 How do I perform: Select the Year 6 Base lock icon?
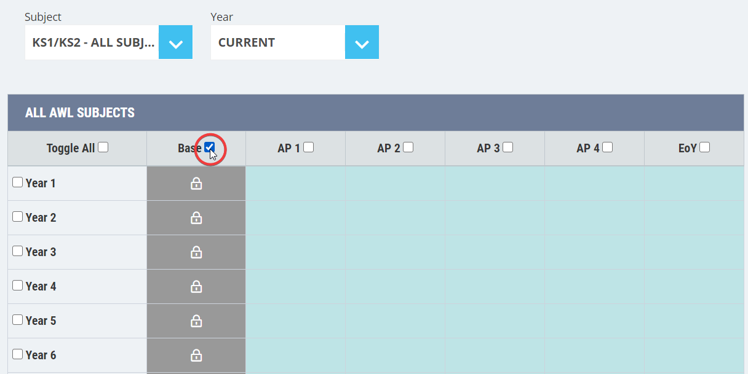[x=196, y=356]
